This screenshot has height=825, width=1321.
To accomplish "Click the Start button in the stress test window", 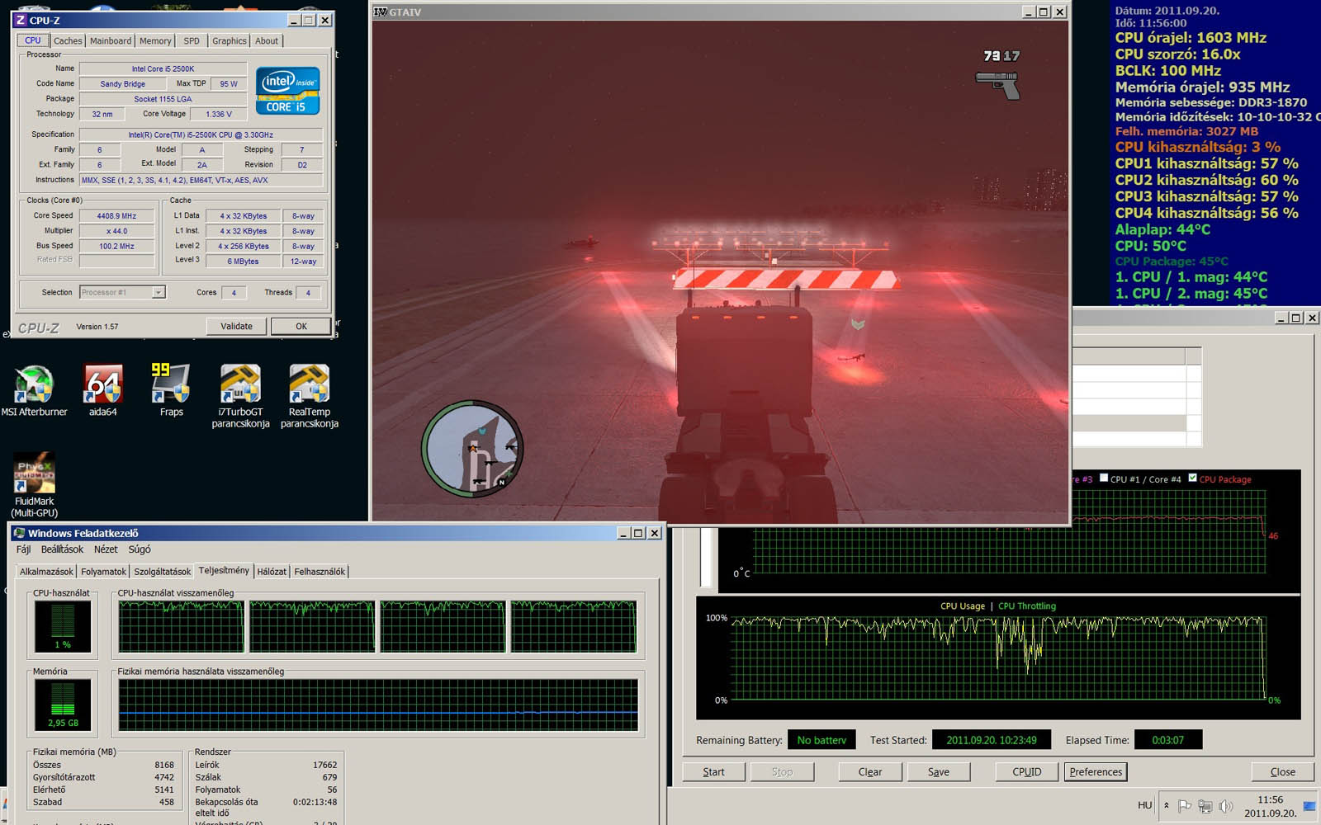I will (713, 772).
